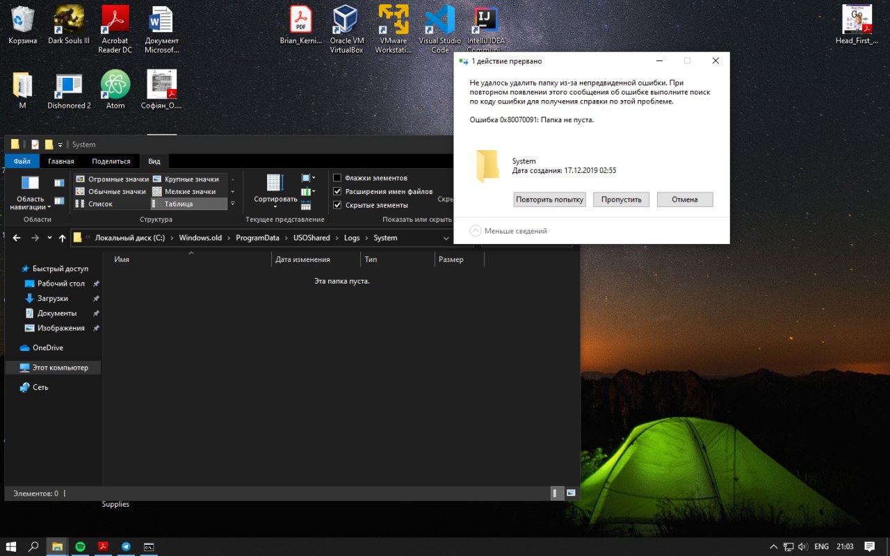Click the Properties quick access toolbar icon
This screenshot has width=890, height=556.
(x=35, y=145)
